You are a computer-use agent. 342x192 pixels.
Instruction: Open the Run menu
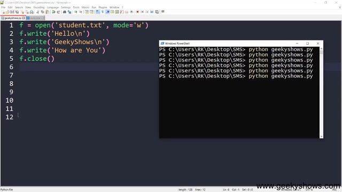pyautogui.click(x=94, y=7)
